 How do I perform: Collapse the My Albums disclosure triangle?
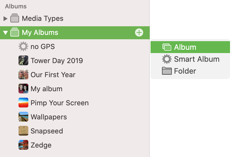click(x=5, y=33)
